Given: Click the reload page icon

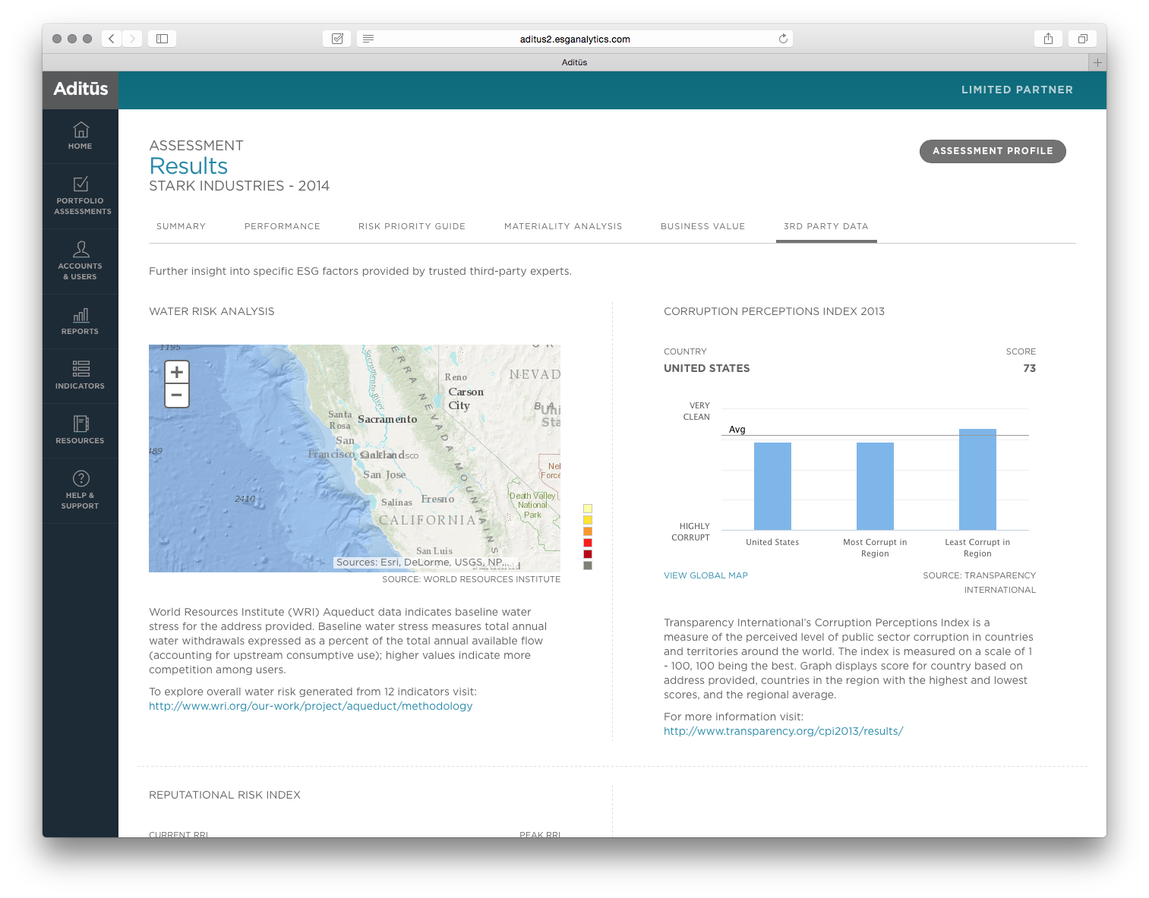Looking at the screenshot, I should pyautogui.click(x=783, y=39).
